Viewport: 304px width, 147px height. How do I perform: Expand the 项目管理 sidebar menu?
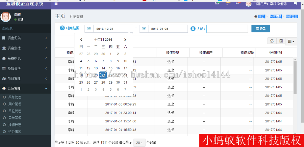tap(25, 79)
